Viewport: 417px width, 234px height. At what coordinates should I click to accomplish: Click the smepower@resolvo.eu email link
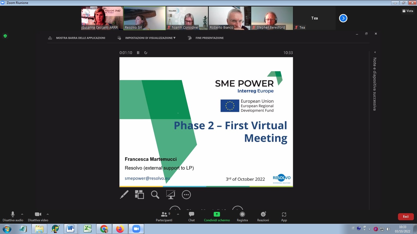point(147,178)
